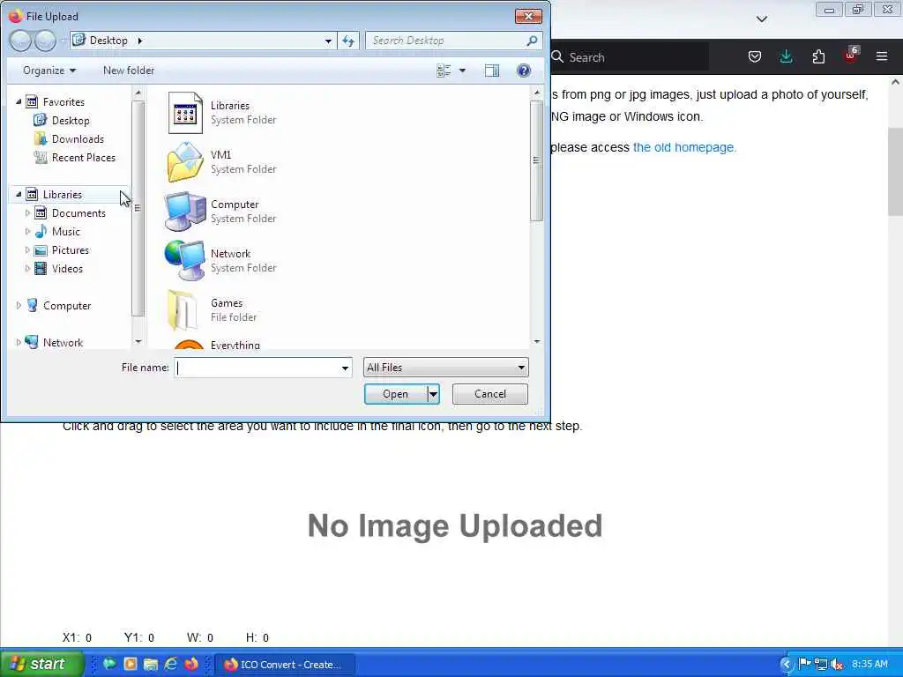Select Documents in the Libraries tree
The height and width of the screenshot is (677, 903).
click(78, 213)
